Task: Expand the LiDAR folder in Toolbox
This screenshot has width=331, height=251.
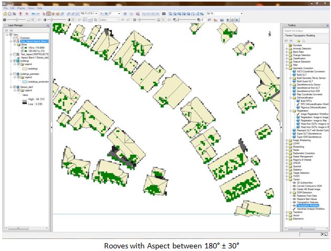Action: (285, 144)
